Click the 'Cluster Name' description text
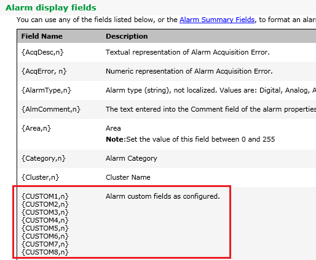316x260 pixels. (x=128, y=177)
